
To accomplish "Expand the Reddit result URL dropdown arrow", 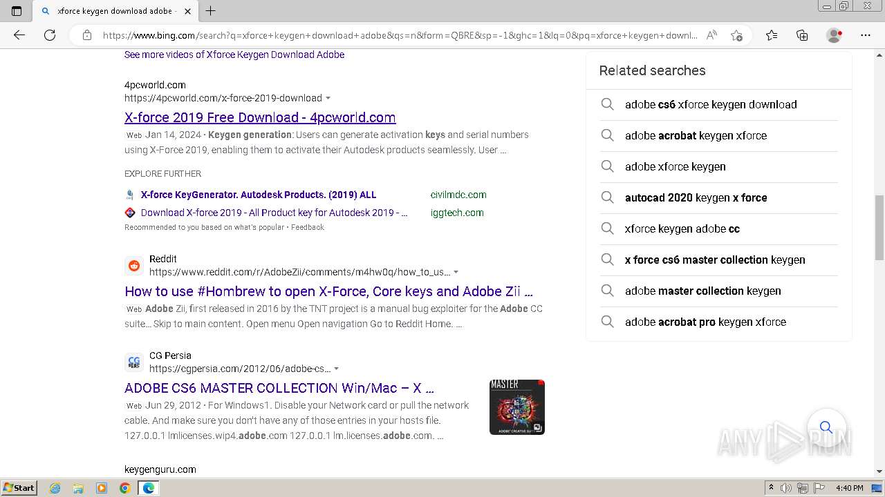I will 456,272.
